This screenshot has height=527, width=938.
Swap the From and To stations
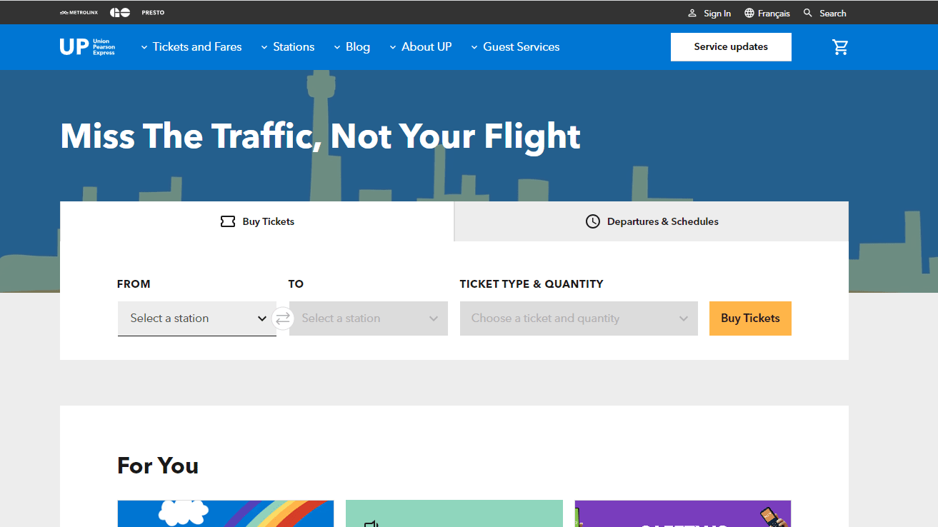[x=283, y=318]
